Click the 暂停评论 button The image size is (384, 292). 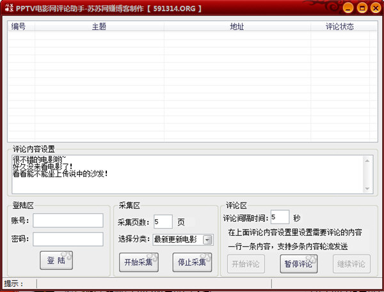pos(299,264)
